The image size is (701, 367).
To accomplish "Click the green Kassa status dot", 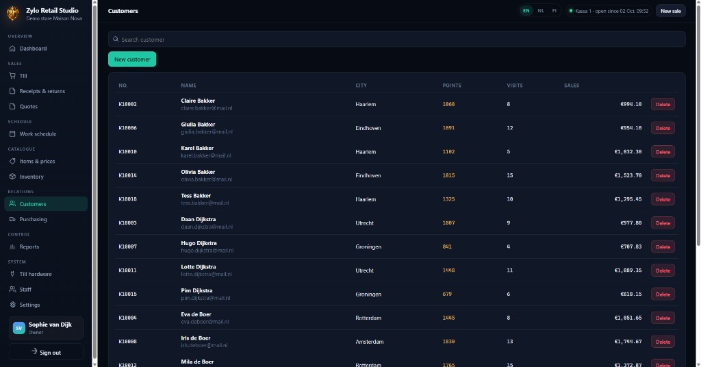I will [570, 11].
